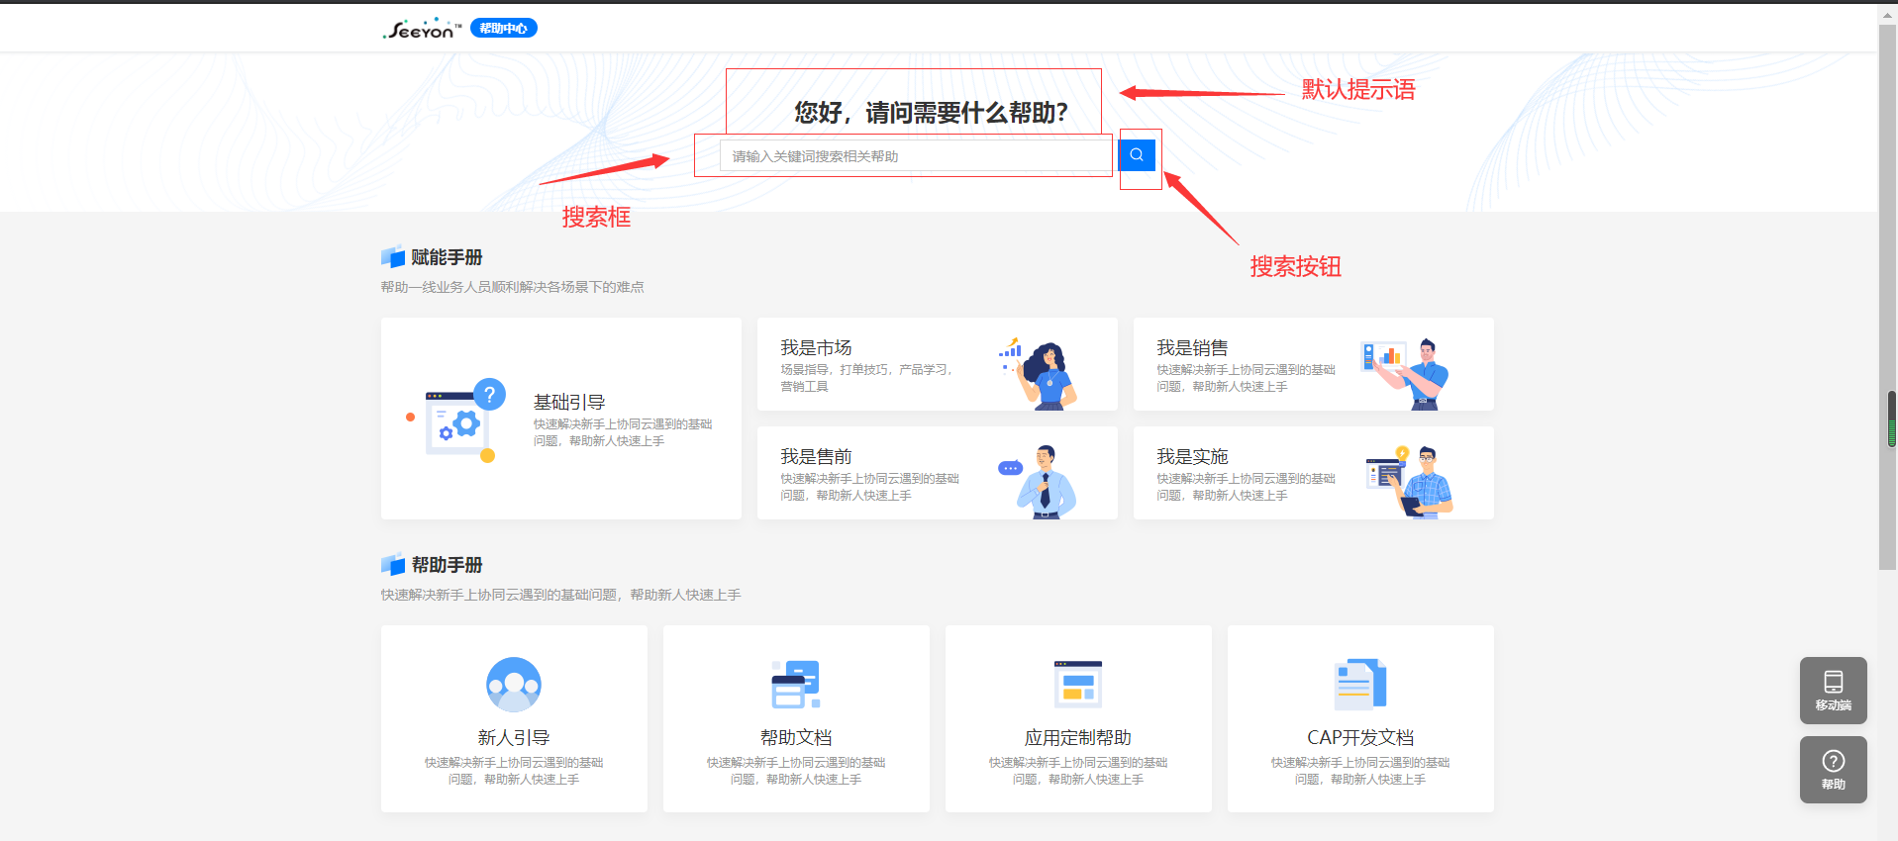1898x841 pixels.
Task: Click the 帮助手册 section heading
Action: 447,565
